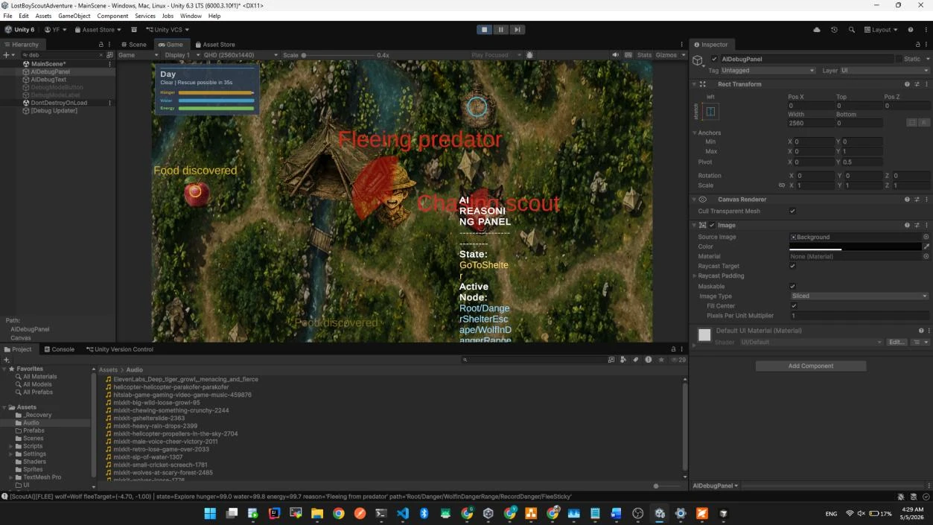Click the Width input field

(x=809, y=124)
